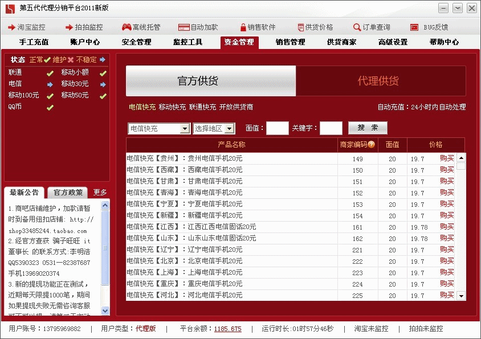Switch to 安全管理 tab
The image size is (481, 339).
[x=137, y=42]
